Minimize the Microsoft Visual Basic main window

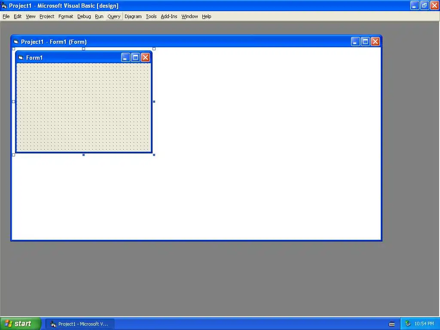pos(415,5)
